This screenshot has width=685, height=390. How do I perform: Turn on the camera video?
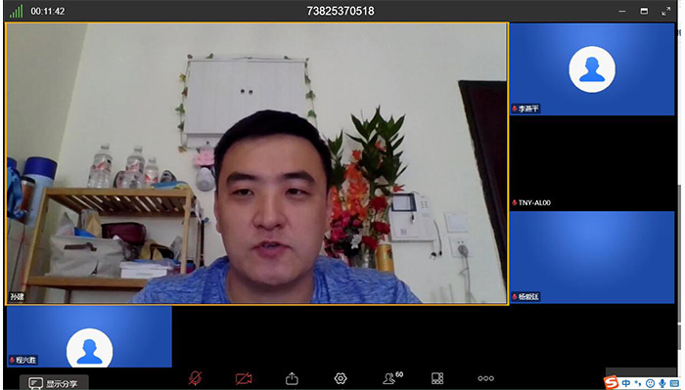pos(244,378)
